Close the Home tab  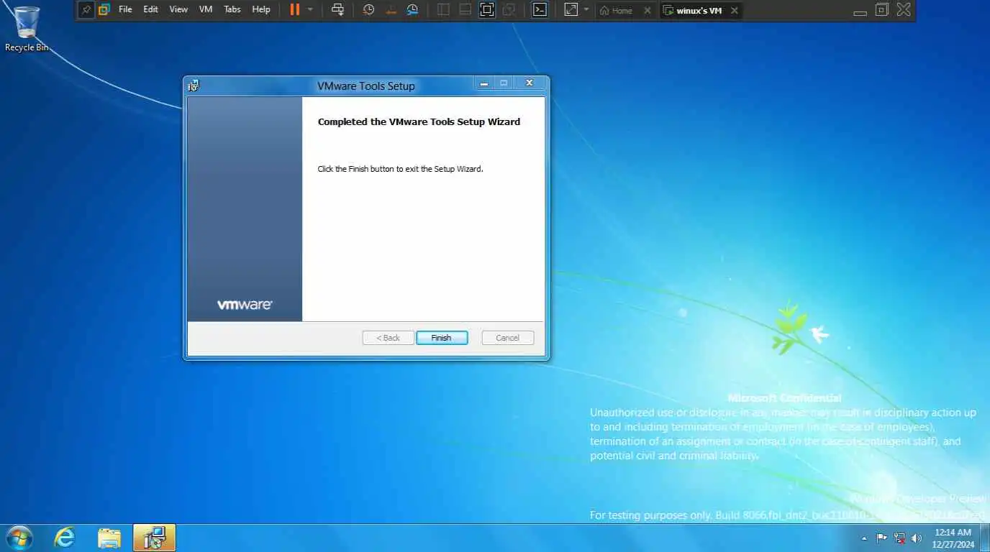tap(648, 11)
